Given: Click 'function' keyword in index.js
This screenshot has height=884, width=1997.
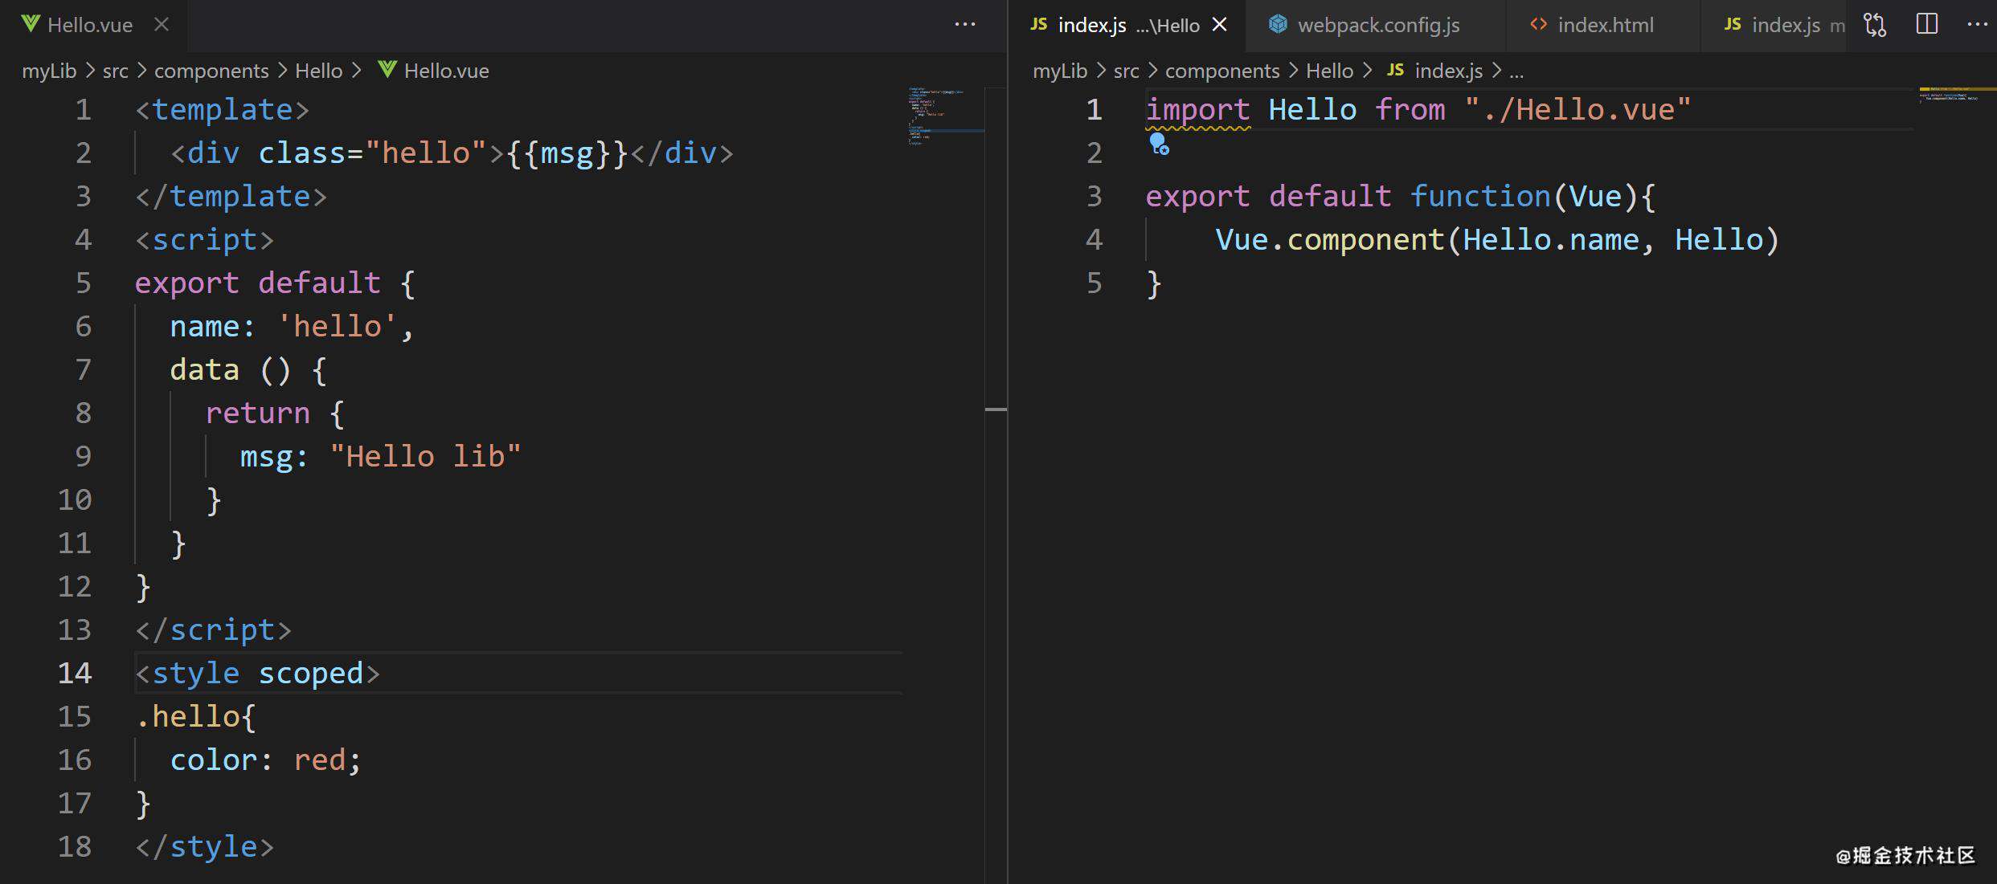Looking at the screenshot, I should 1480,196.
